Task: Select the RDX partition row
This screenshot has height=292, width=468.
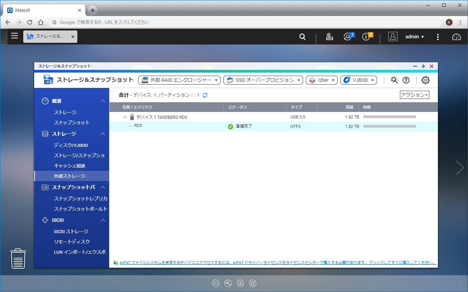Action: click(x=273, y=126)
